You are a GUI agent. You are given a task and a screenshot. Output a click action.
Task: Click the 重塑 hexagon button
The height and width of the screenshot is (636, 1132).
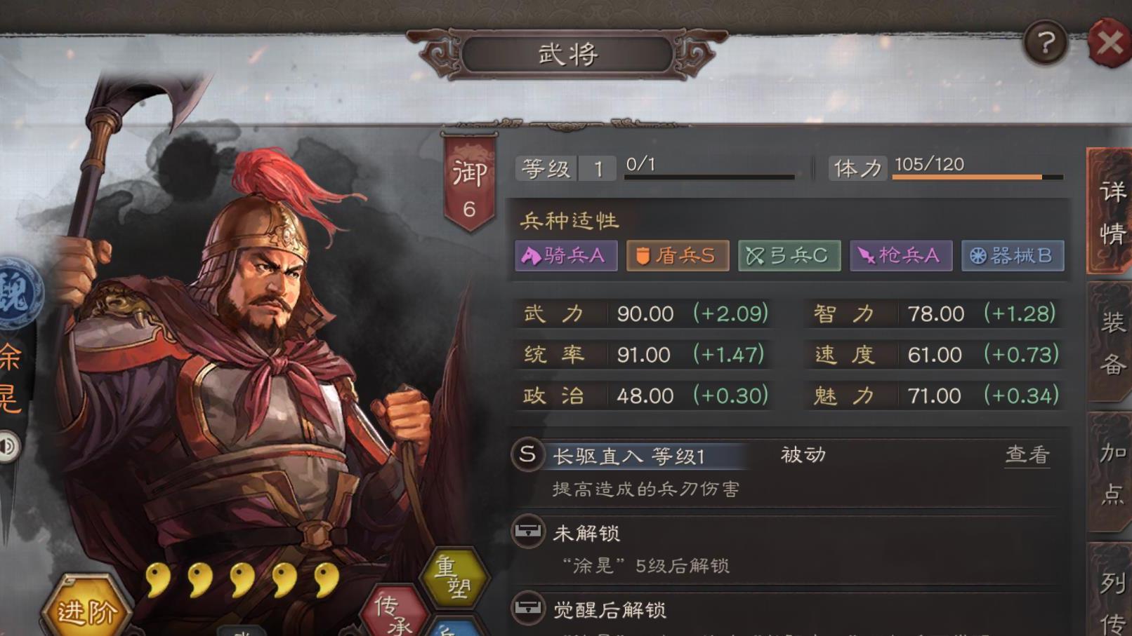click(x=454, y=577)
